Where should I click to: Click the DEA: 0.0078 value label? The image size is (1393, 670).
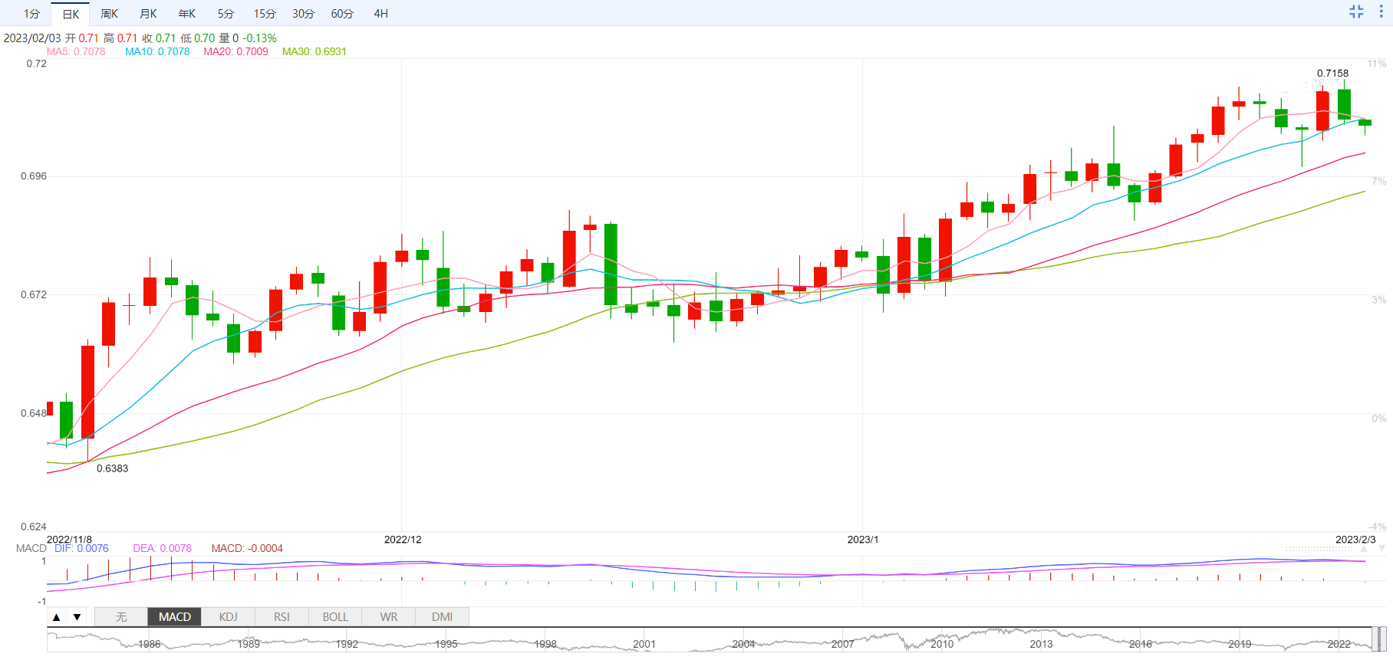(x=162, y=548)
